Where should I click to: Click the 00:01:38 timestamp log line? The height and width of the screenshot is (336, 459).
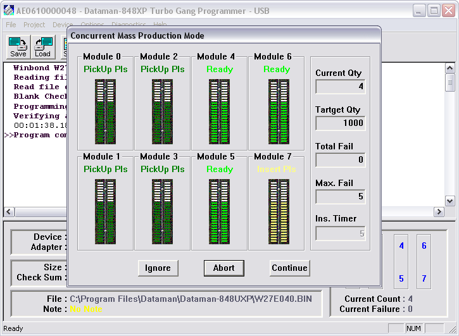(x=40, y=125)
